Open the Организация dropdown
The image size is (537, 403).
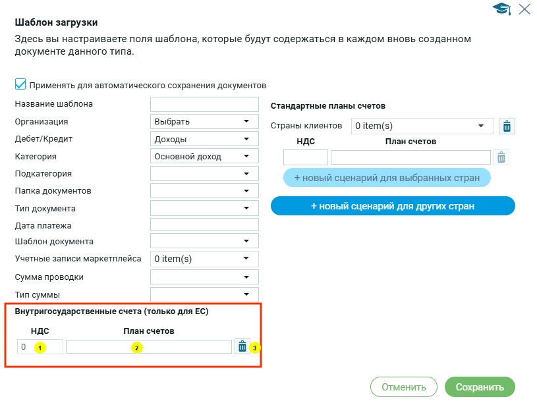(x=204, y=122)
